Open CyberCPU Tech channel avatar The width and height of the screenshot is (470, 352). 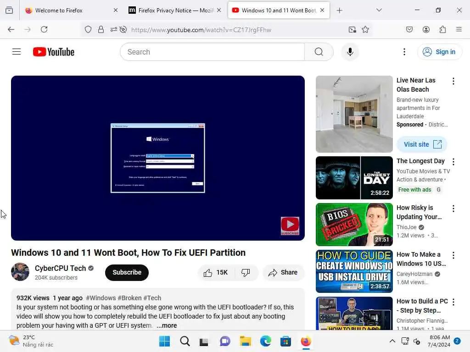[20, 272]
